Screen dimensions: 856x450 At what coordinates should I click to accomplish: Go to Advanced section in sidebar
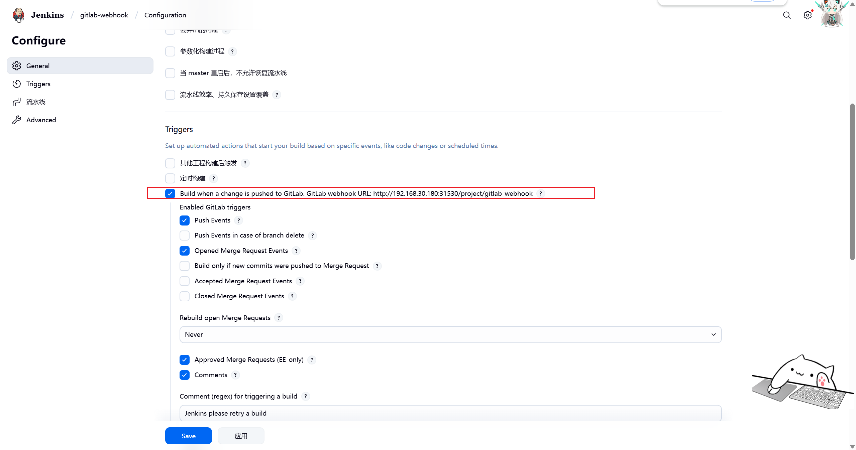(x=80, y=120)
